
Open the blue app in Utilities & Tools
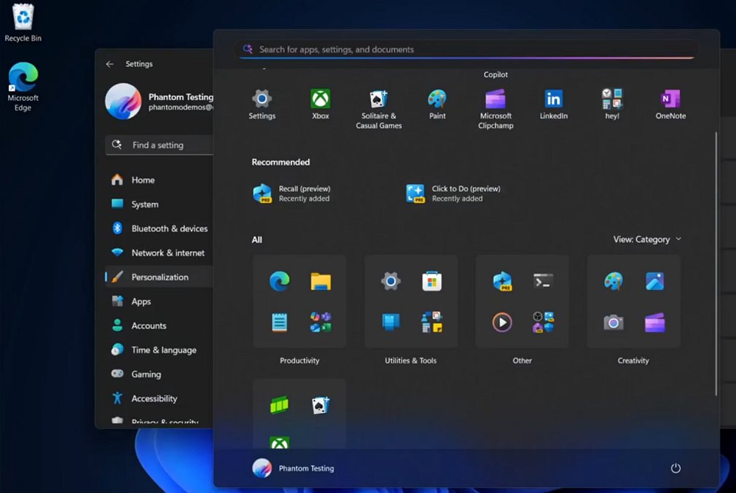[391, 322]
